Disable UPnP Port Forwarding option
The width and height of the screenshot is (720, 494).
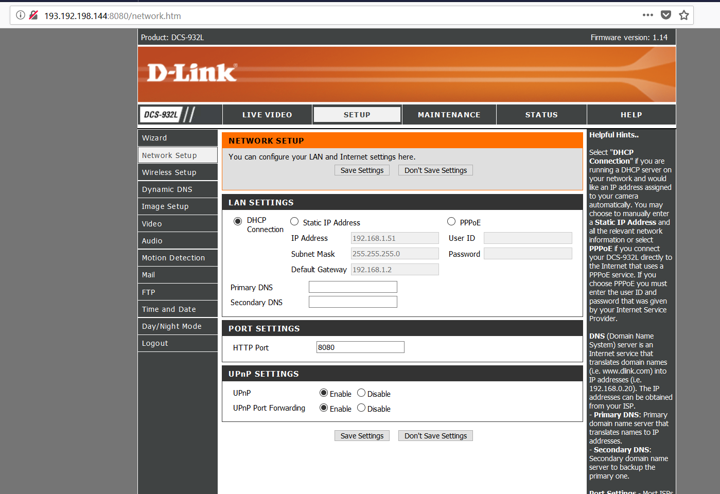tap(361, 408)
